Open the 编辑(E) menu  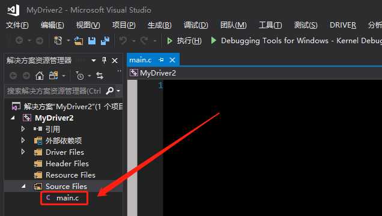52,25
